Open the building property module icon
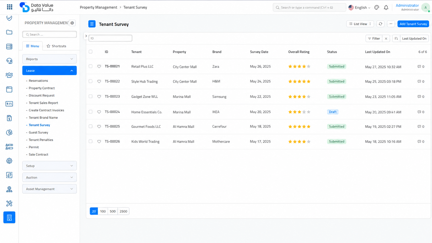The width and height of the screenshot is (432, 243). tap(9, 217)
